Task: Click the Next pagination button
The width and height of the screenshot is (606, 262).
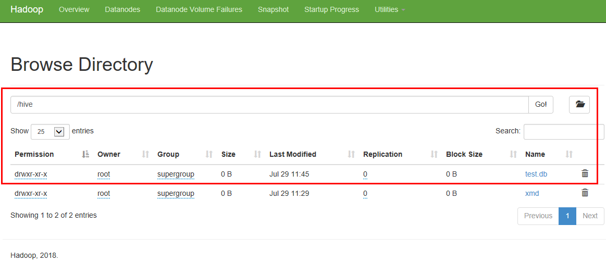Action: pyautogui.click(x=590, y=216)
